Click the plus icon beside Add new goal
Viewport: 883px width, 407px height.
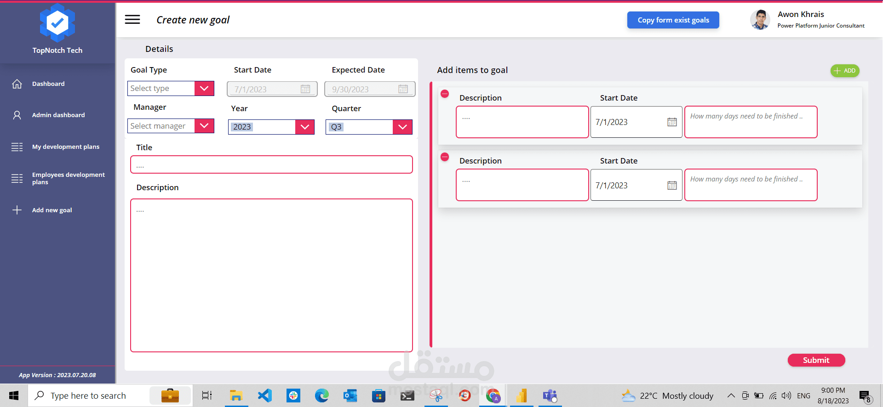point(17,210)
